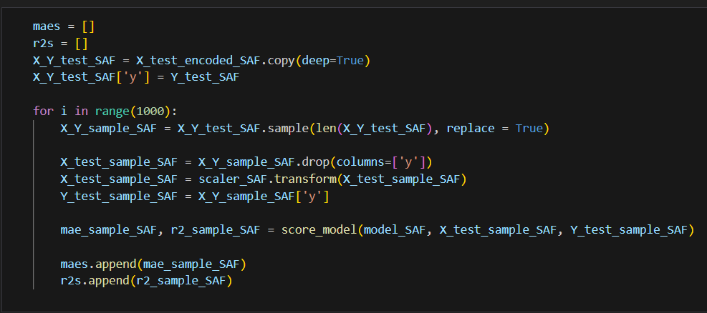Click the scaler_SAF object name
Viewport: 707px width, 313px height.
[x=233, y=179]
